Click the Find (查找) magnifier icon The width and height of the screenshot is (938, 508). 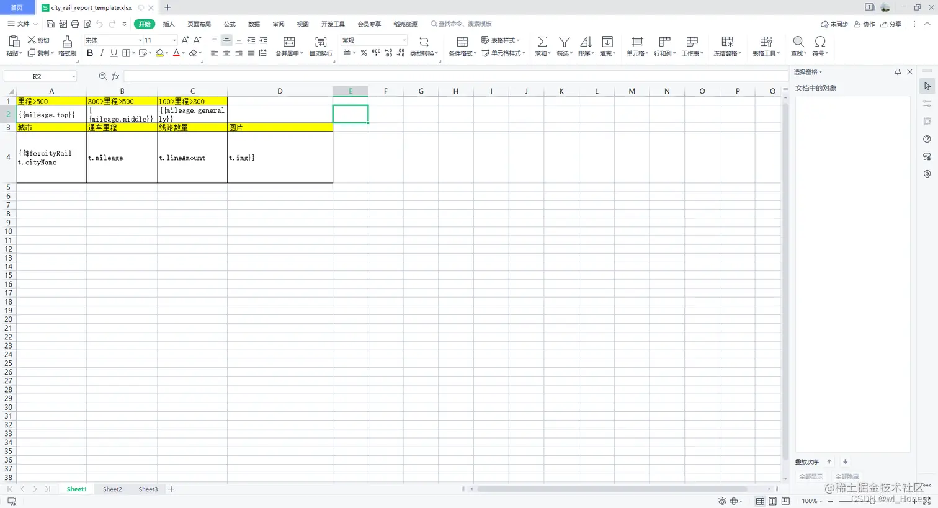point(798,42)
